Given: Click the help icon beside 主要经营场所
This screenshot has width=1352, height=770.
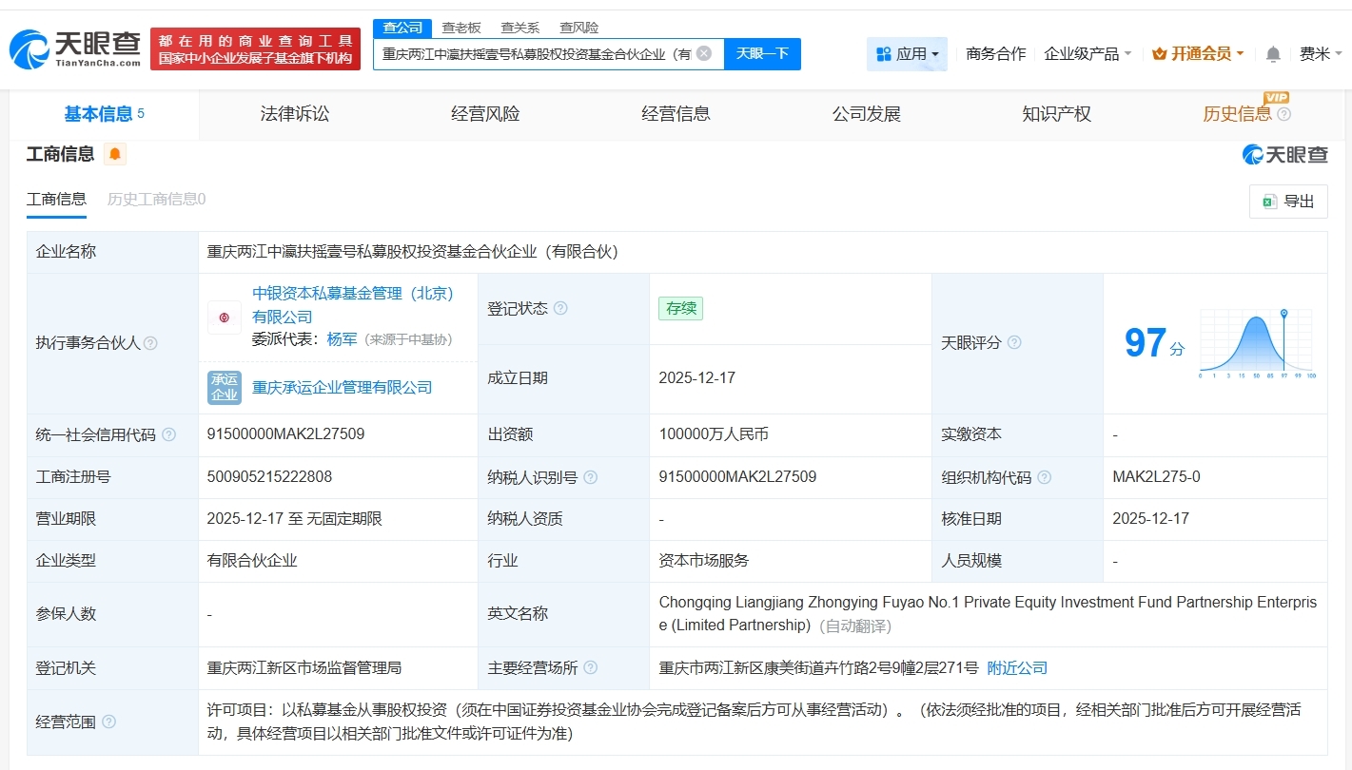Looking at the screenshot, I should (591, 667).
